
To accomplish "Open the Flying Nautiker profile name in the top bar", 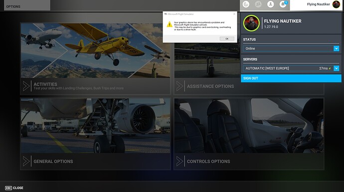I will point(319,4).
